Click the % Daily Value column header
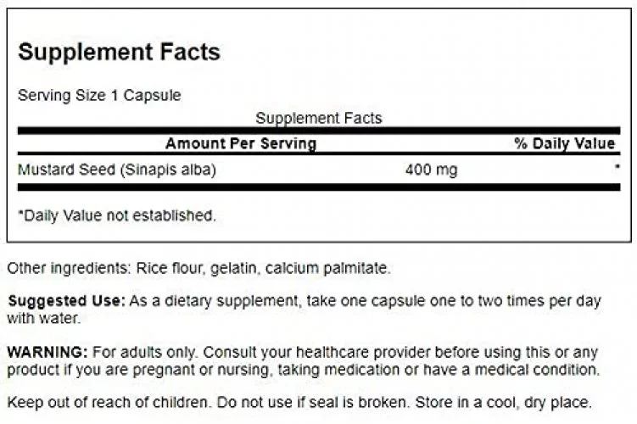This screenshot has width=637, height=424. (565, 143)
